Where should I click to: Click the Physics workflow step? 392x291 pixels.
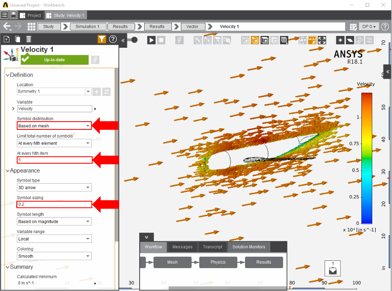(218, 262)
